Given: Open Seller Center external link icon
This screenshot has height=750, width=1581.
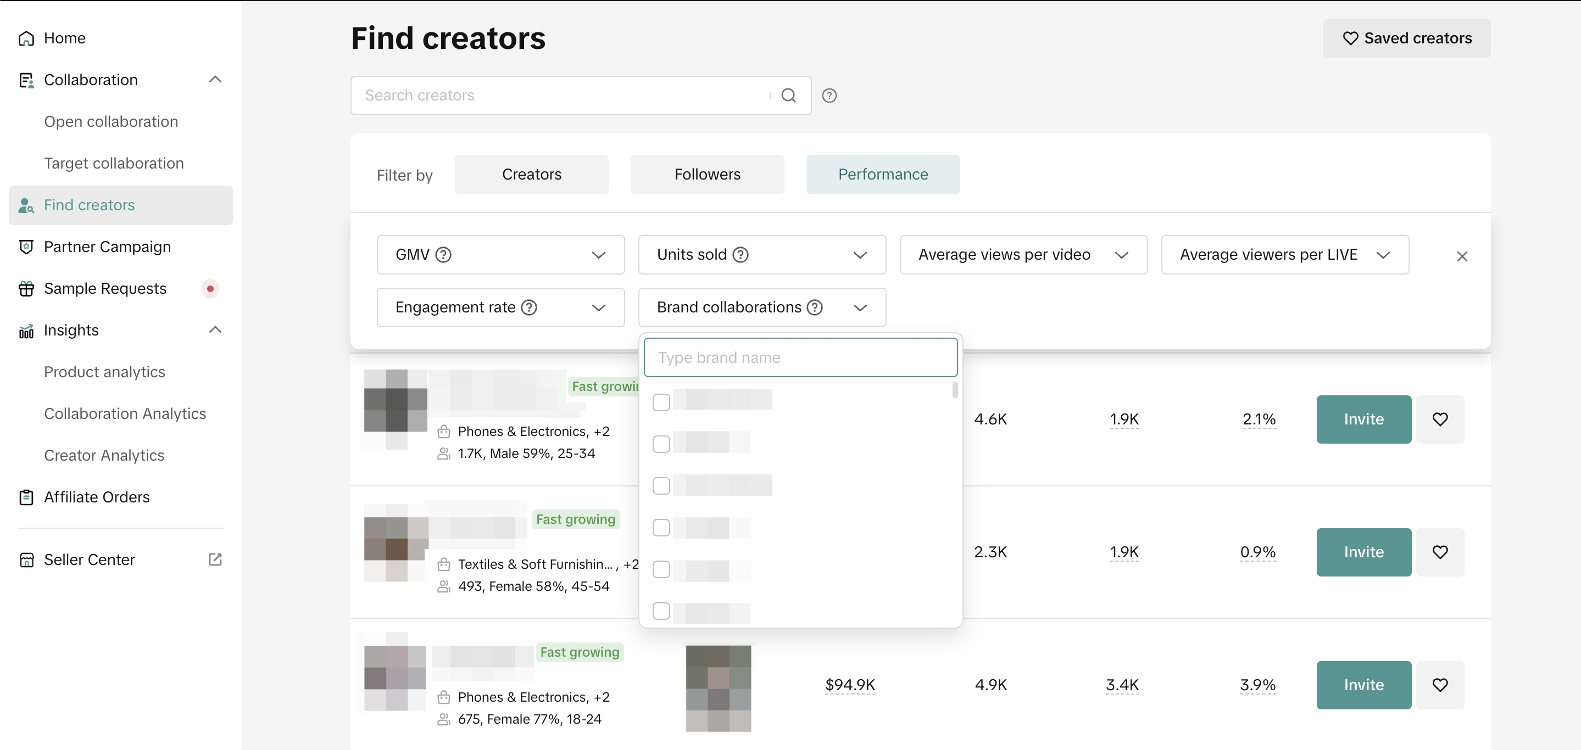Looking at the screenshot, I should (215, 559).
